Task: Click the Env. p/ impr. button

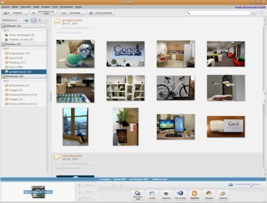Action: pos(180,195)
